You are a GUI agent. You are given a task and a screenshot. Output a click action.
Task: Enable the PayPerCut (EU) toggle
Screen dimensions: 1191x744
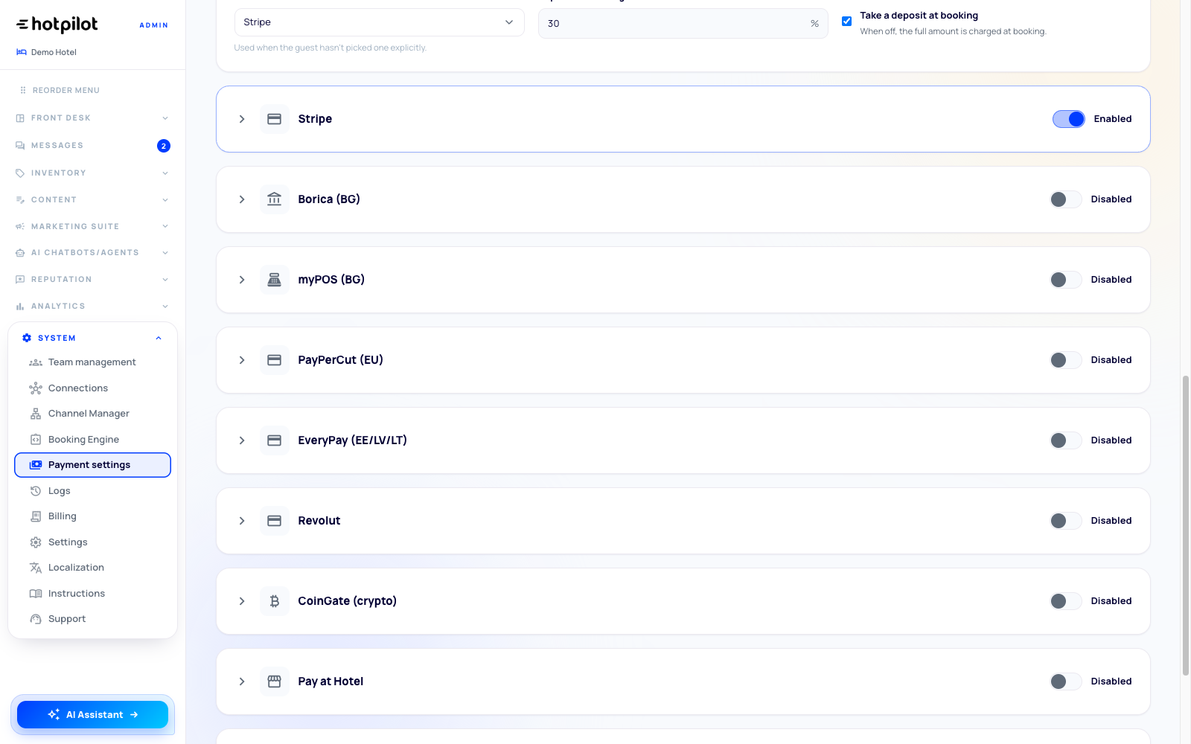(x=1066, y=360)
